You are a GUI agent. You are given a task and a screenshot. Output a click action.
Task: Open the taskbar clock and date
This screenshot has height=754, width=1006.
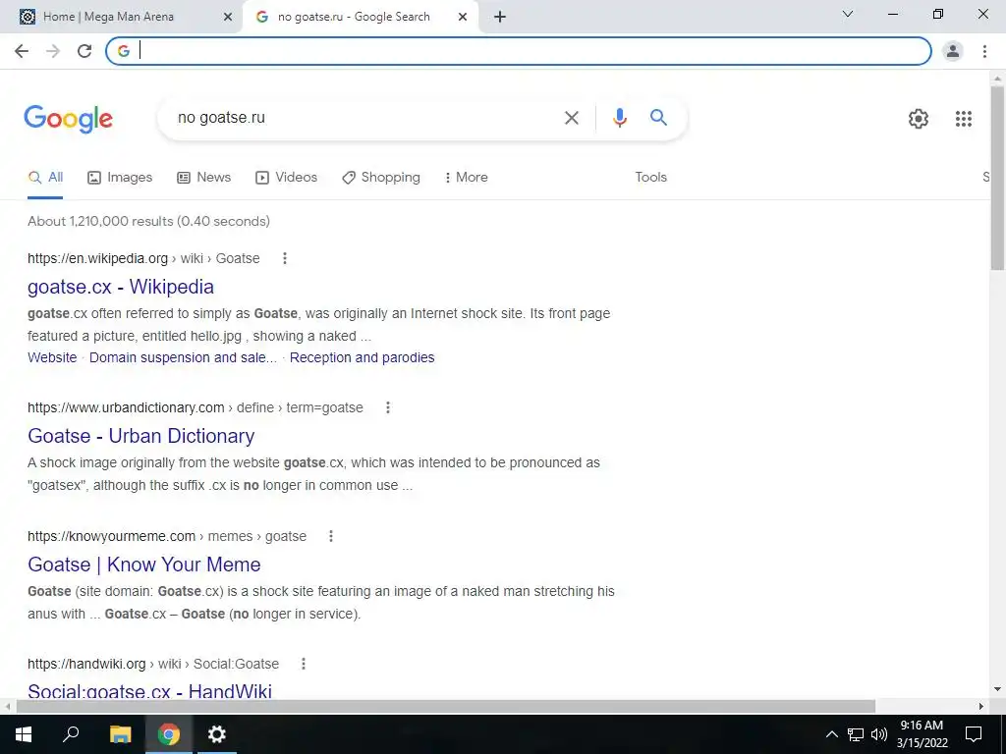pyautogui.click(x=922, y=734)
